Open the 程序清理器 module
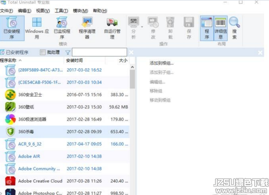 tap(87, 28)
